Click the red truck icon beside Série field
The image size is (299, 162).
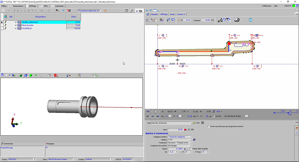(185, 130)
